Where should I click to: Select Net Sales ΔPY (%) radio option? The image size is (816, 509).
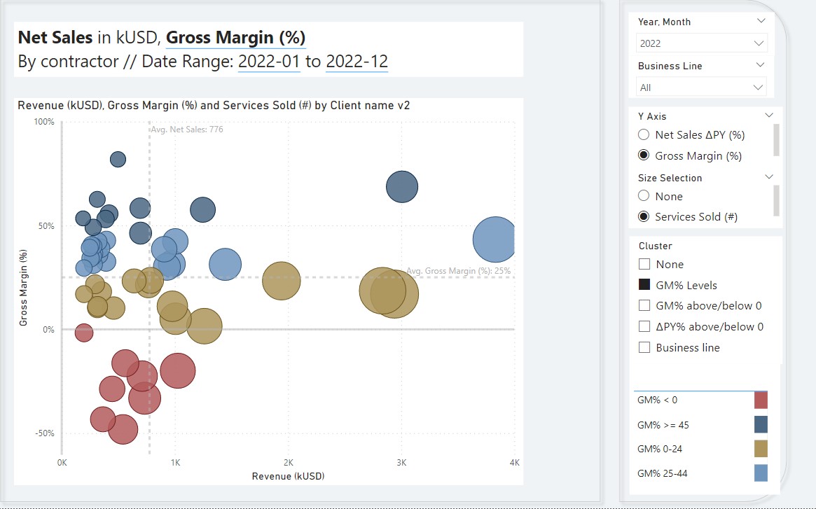pyautogui.click(x=644, y=135)
